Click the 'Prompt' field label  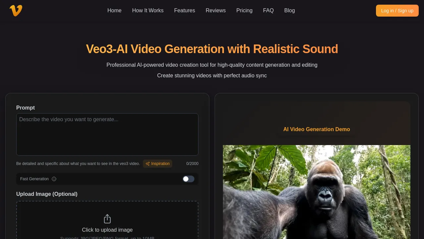[26, 108]
